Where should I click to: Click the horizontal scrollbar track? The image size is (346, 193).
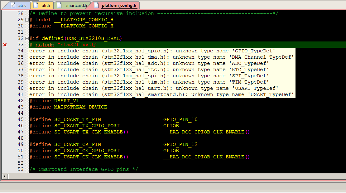(177, 176)
